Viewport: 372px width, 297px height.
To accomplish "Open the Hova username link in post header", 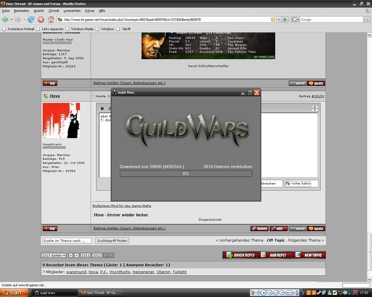I will [x=55, y=96].
